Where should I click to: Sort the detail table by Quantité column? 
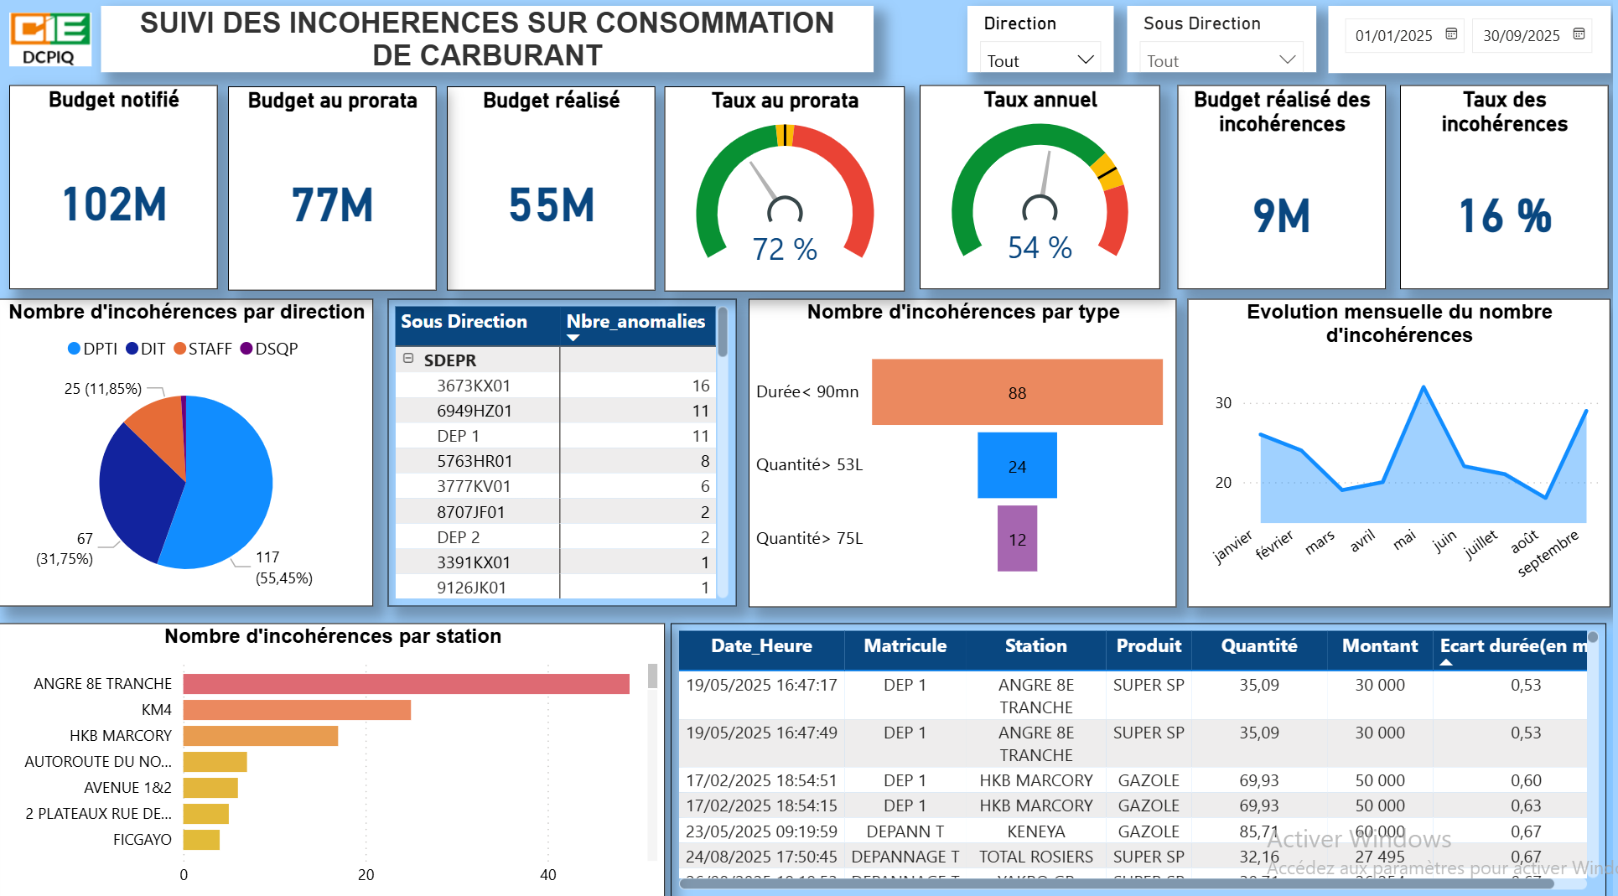coord(1258,646)
